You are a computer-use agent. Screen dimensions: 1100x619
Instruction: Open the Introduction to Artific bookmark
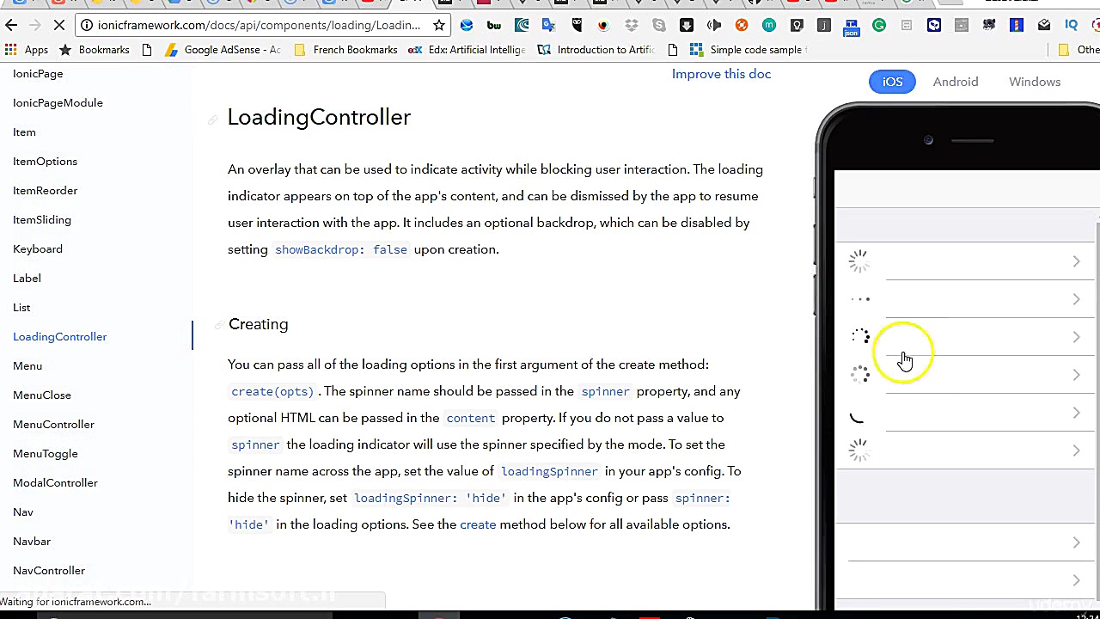pos(596,50)
